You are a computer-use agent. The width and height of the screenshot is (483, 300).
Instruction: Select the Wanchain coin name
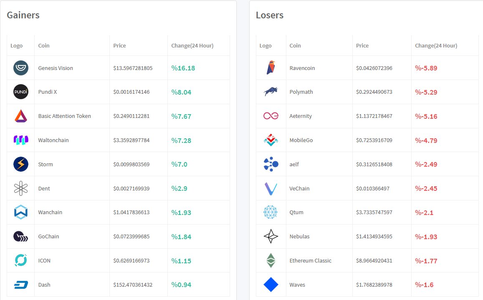pyautogui.click(x=50, y=212)
